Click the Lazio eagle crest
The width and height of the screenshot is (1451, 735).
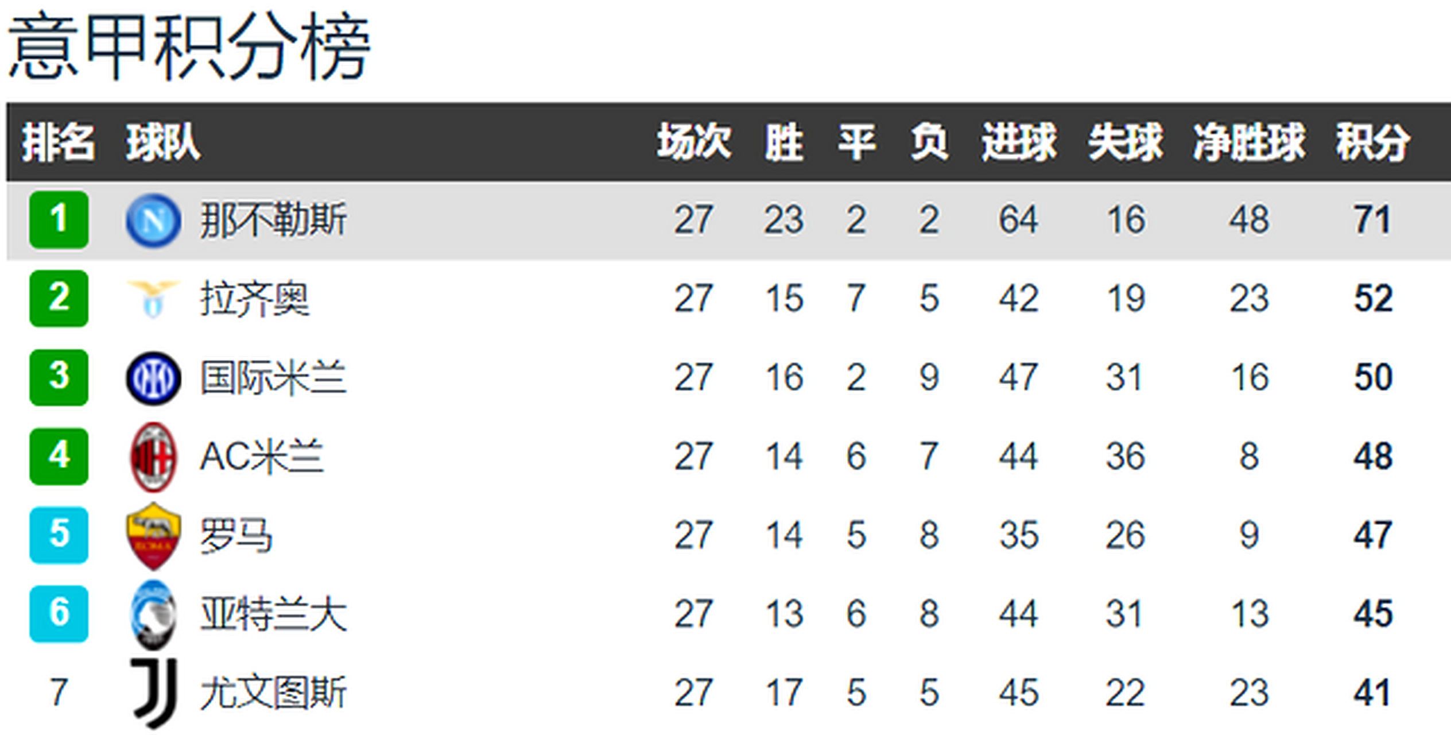coord(153,299)
